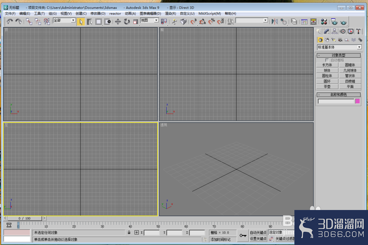This screenshot has width=368, height=245.
Task: Open the Material Editor spheres icon
Action: 324,22
